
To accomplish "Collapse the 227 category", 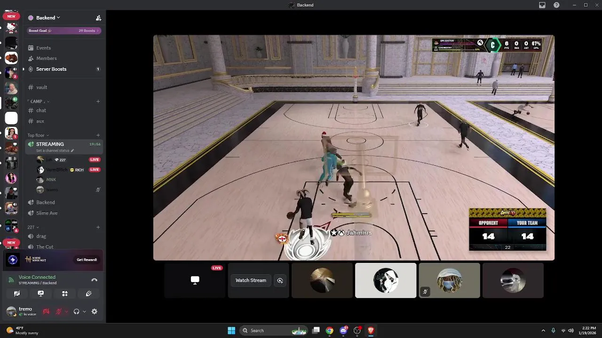I will [x=33, y=227].
